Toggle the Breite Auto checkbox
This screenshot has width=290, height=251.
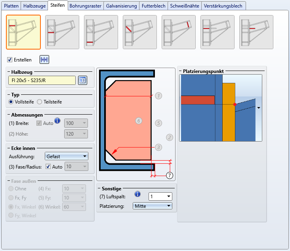(x=39, y=123)
